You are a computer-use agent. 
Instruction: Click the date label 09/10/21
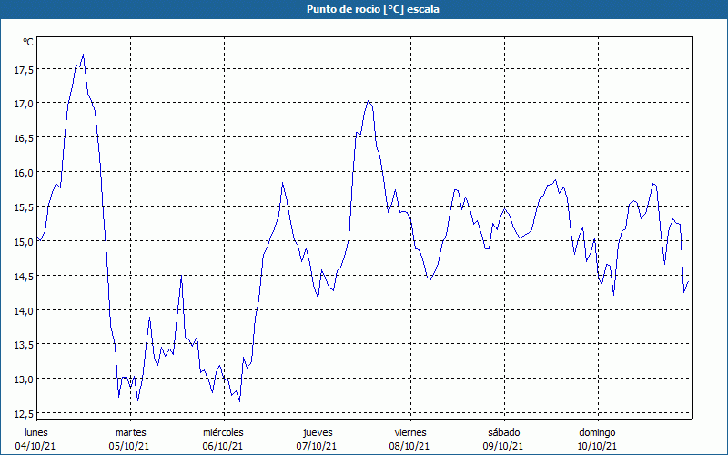tap(503, 446)
